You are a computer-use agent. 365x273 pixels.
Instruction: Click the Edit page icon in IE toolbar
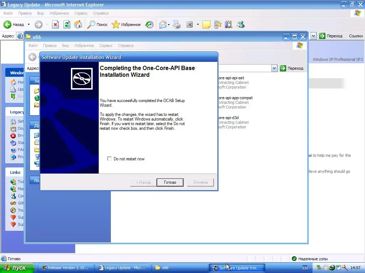pos(190,25)
